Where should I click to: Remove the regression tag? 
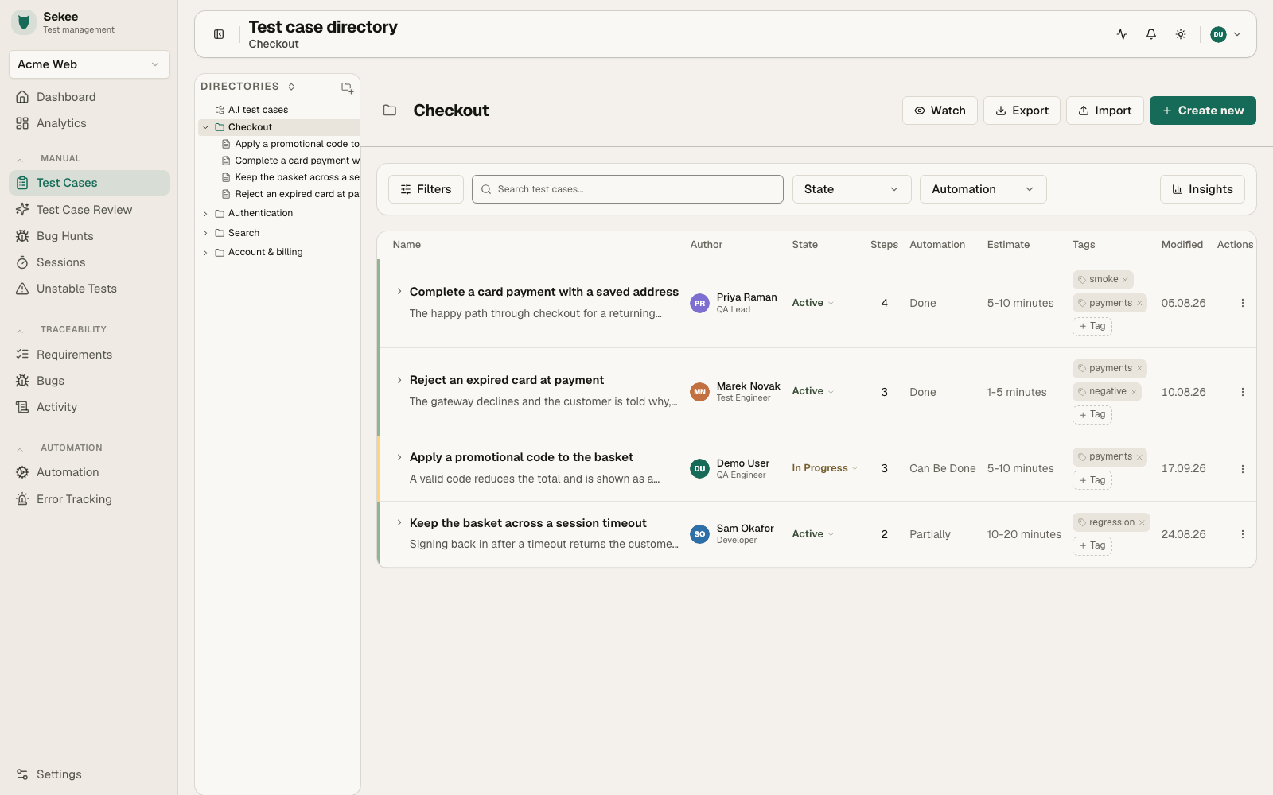pyautogui.click(x=1142, y=522)
